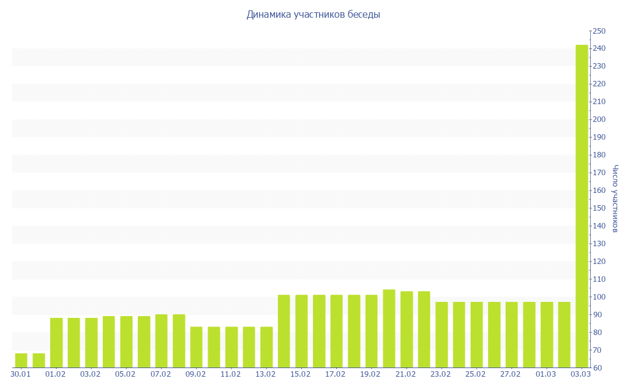Image resolution: width=627 pixels, height=392 pixels.
Task: Select the bar for 23.02
Action: point(441,334)
